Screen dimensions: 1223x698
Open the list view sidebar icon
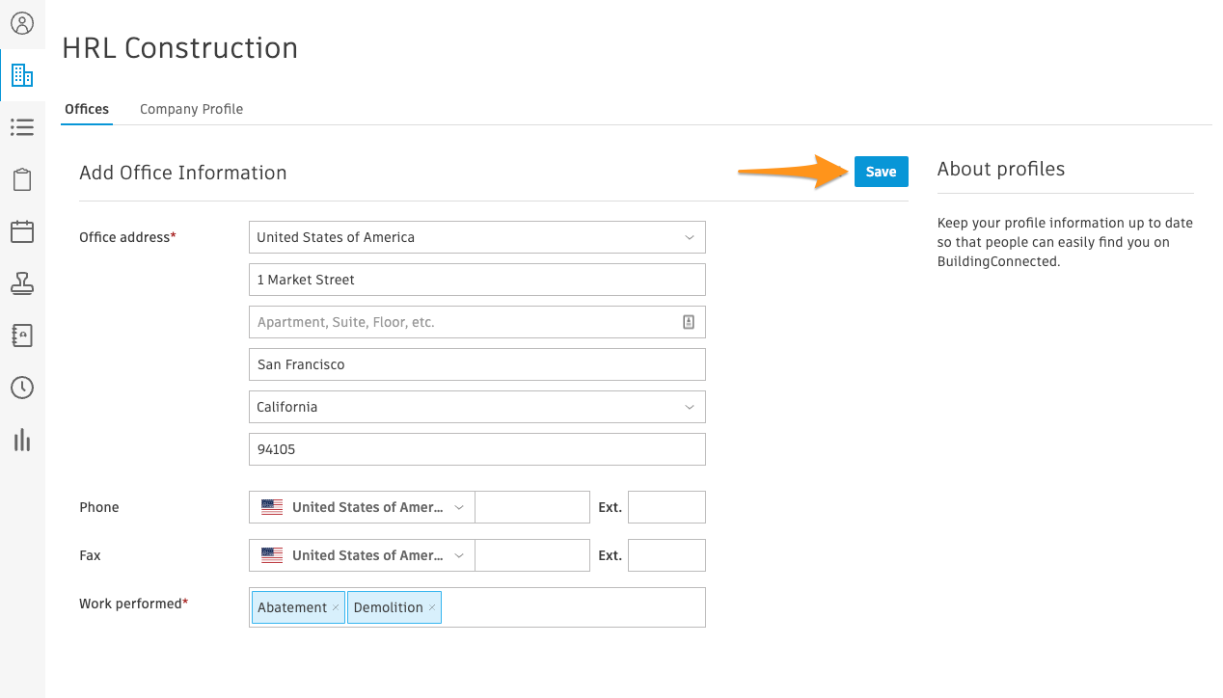tap(22, 127)
